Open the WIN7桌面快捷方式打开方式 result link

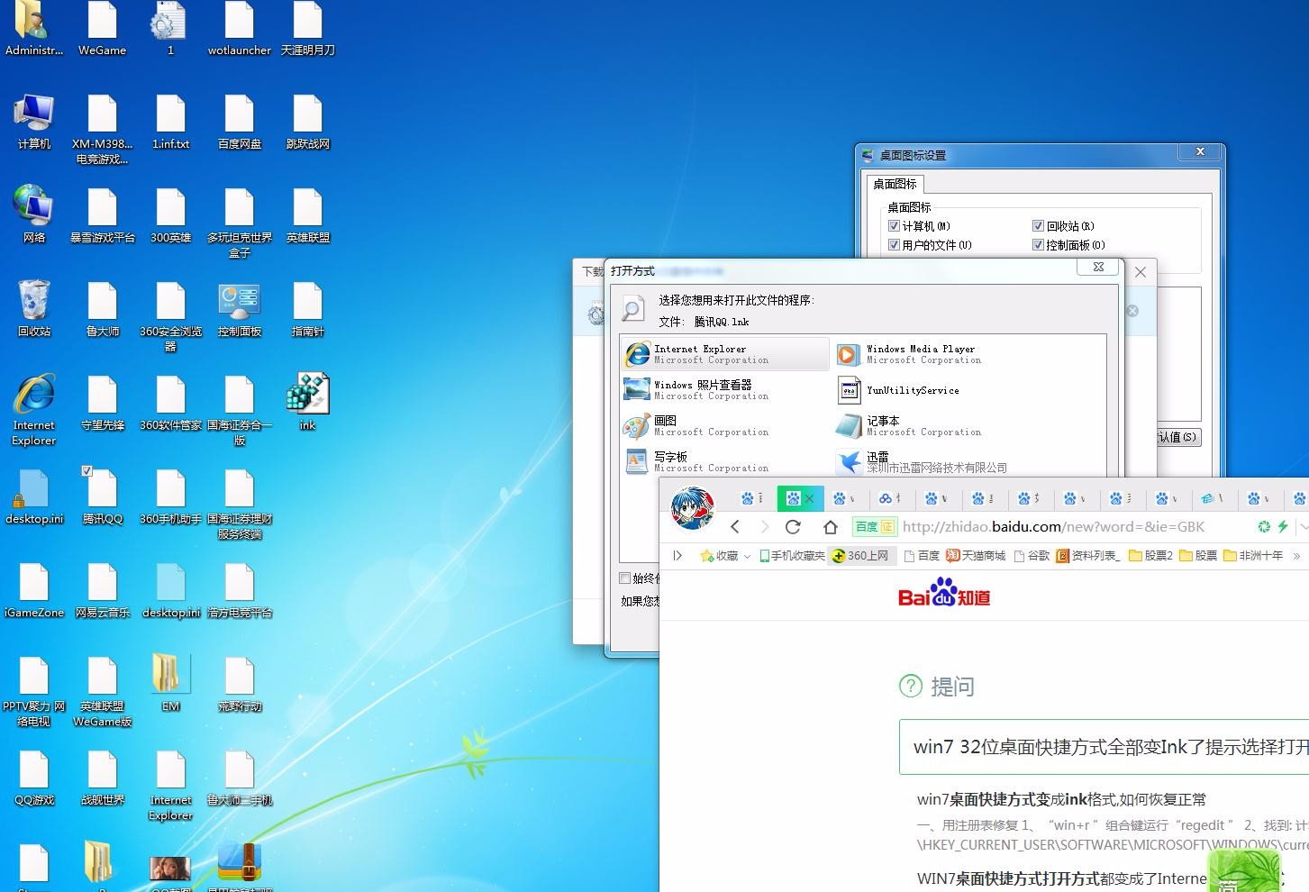pyautogui.click(x=1061, y=878)
